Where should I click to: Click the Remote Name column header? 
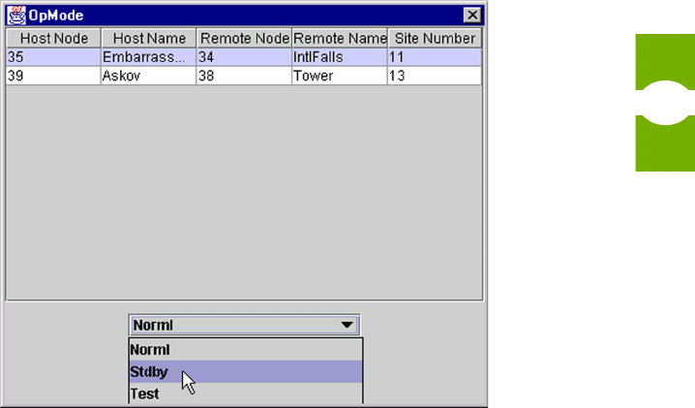[x=340, y=38]
